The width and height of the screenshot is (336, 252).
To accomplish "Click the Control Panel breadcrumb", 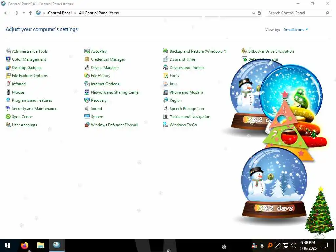I will coord(60,13).
